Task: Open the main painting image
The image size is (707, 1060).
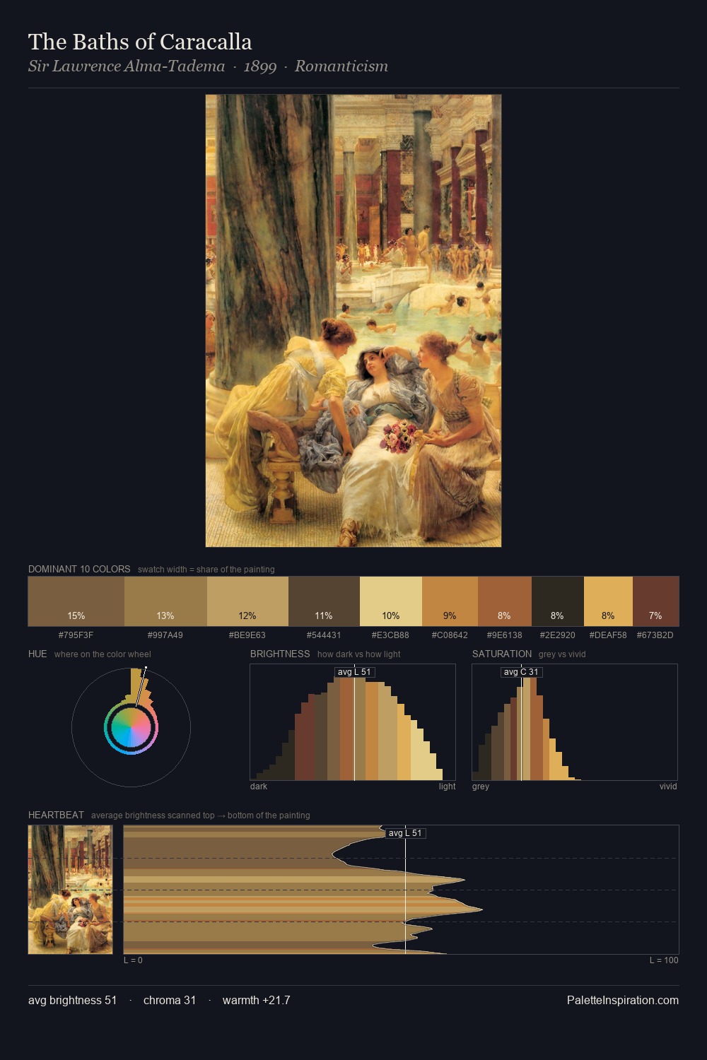Action: pos(353,321)
